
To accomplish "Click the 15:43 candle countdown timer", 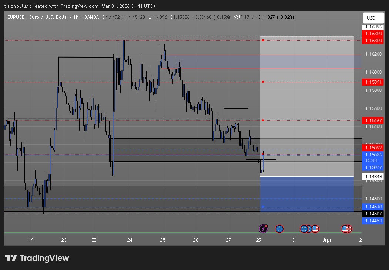I will pos(371,160).
